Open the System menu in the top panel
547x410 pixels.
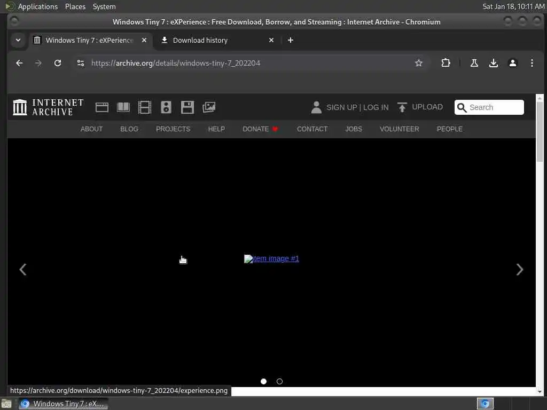104,6
